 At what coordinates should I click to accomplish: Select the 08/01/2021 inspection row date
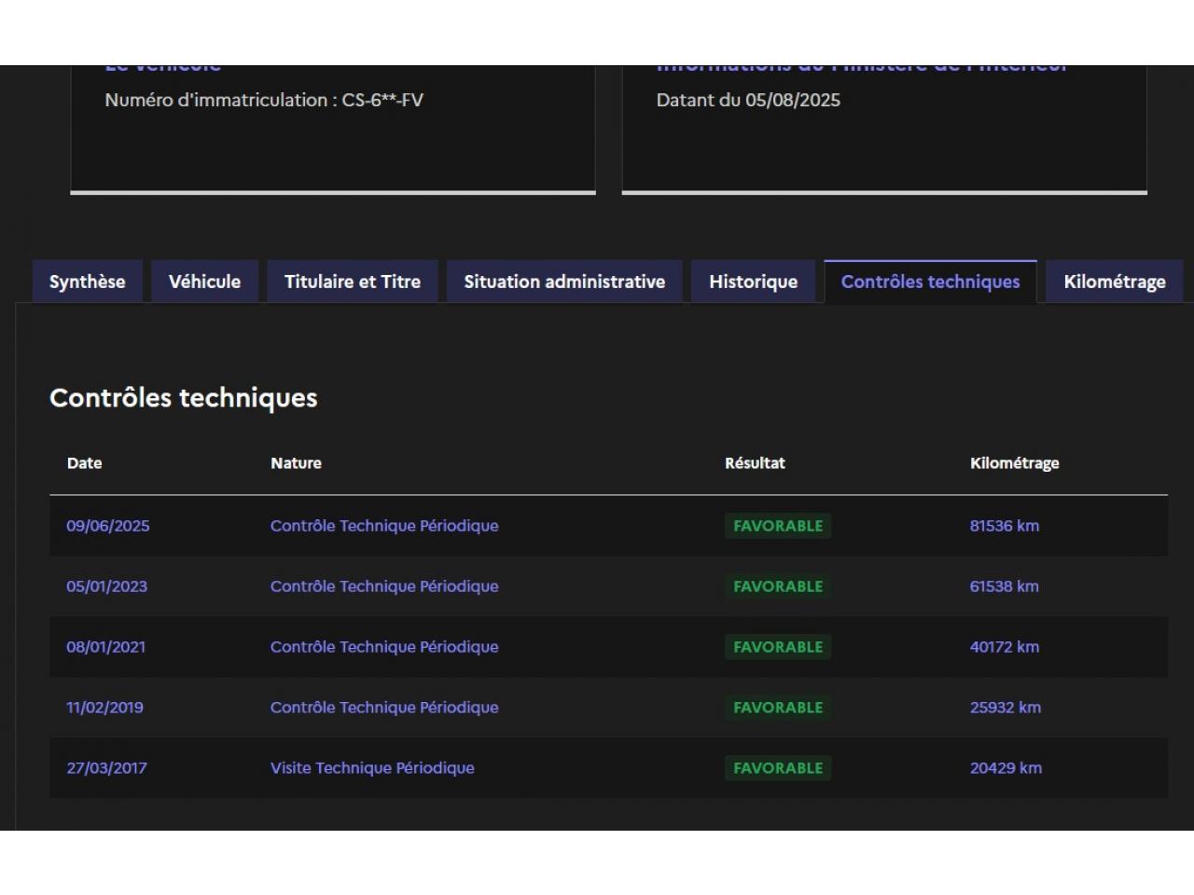105,647
